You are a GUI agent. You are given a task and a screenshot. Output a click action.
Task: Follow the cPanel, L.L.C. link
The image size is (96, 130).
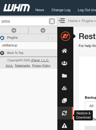[x=40, y=60]
